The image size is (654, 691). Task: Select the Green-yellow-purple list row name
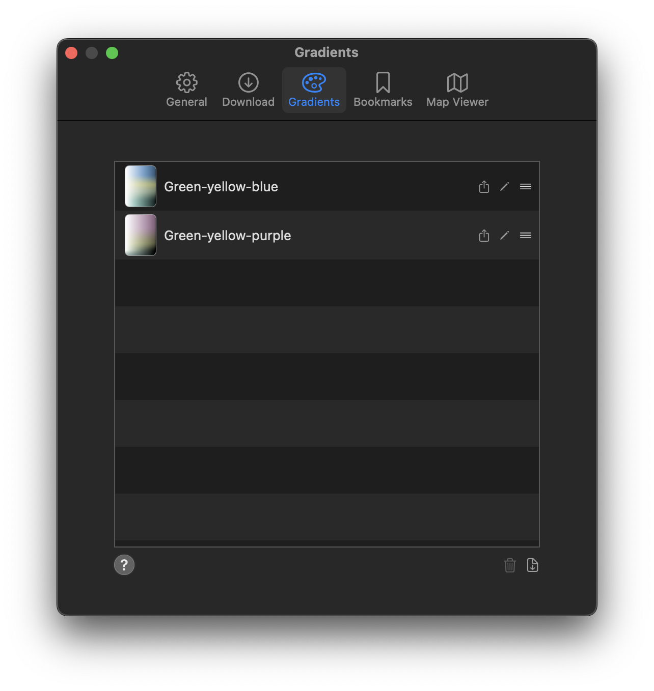[227, 236]
